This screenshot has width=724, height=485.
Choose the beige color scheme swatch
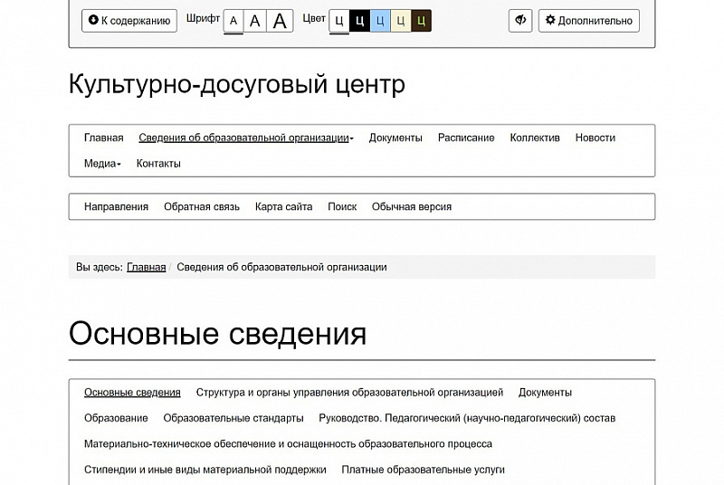[x=401, y=21]
